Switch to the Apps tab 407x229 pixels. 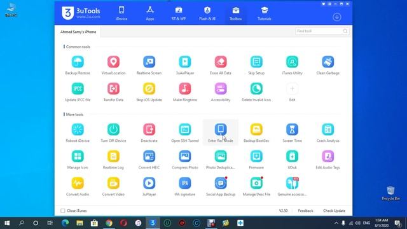pos(150,13)
